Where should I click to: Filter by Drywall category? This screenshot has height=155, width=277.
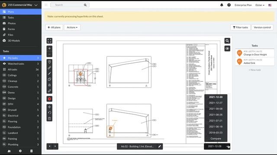point(21,110)
